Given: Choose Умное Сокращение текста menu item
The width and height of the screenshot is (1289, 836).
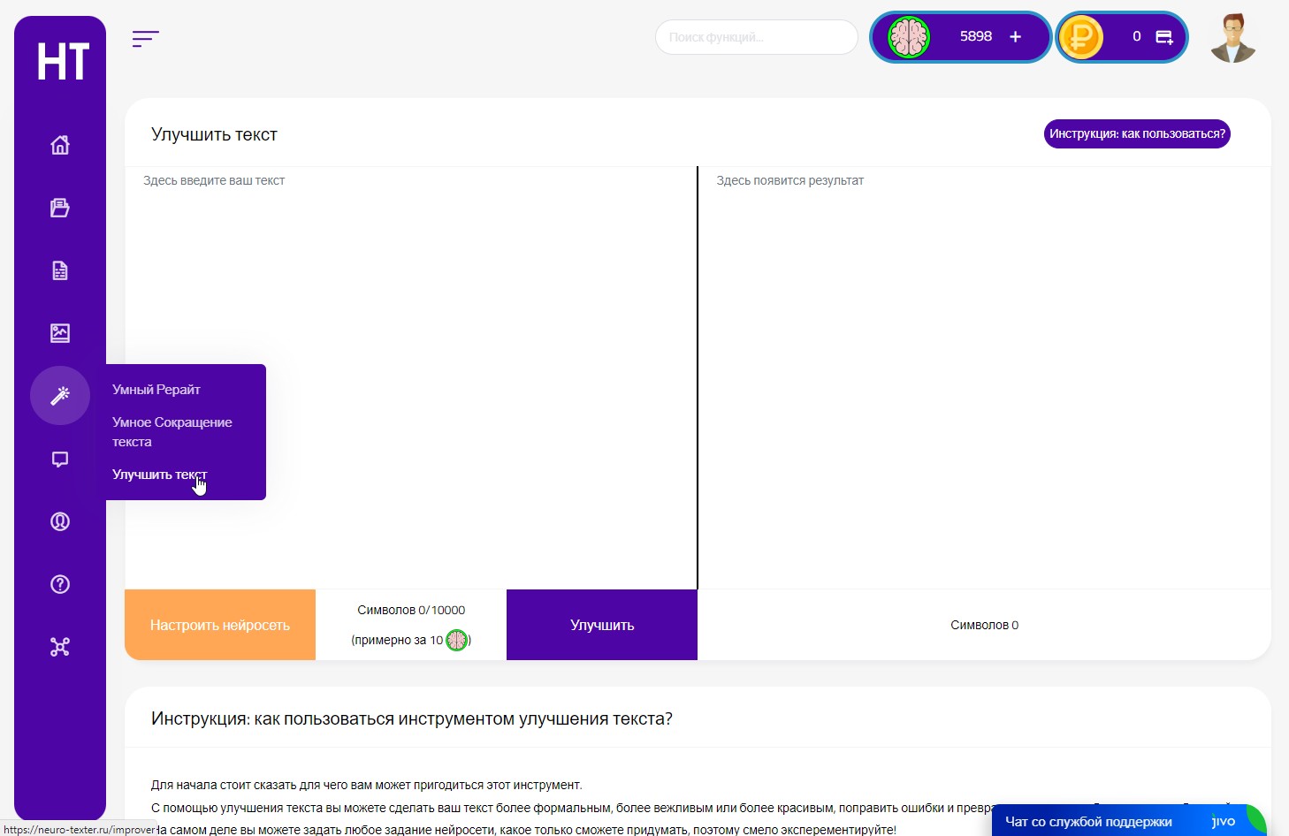Looking at the screenshot, I should (172, 432).
